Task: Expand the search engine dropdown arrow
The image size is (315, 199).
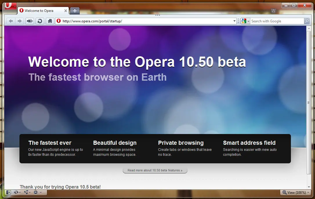Action: coord(249,21)
